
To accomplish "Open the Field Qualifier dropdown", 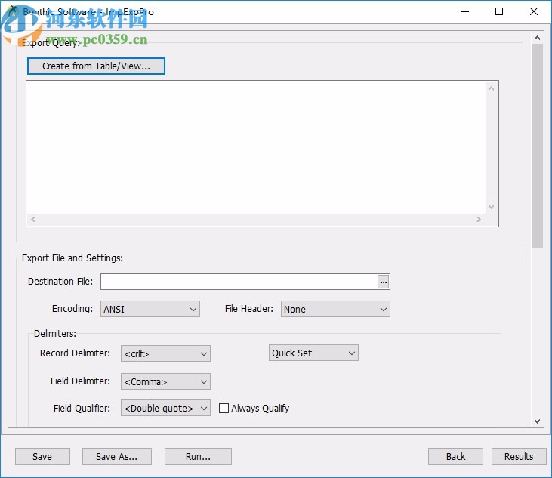I will (165, 408).
